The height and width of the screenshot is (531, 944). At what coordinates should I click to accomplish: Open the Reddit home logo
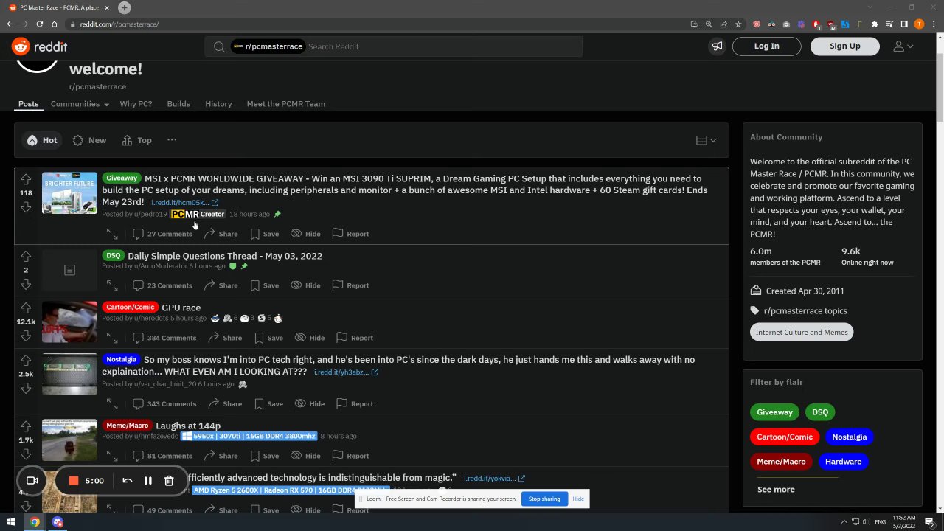(x=40, y=46)
